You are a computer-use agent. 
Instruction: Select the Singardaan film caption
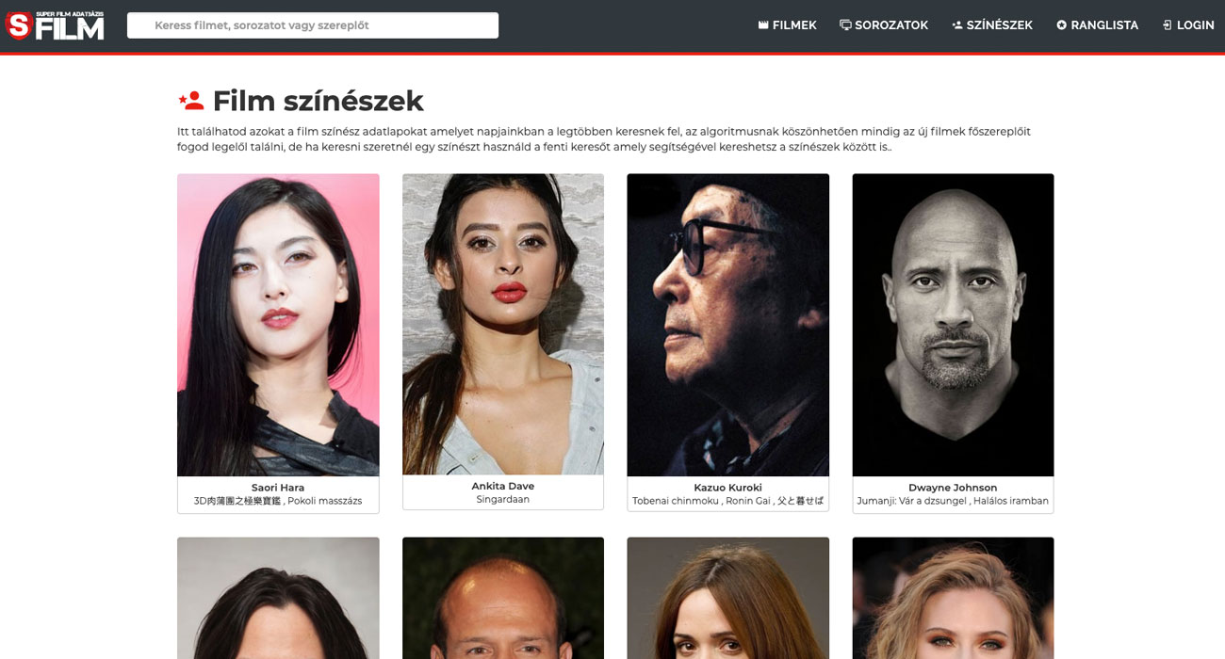pos(503,499)
